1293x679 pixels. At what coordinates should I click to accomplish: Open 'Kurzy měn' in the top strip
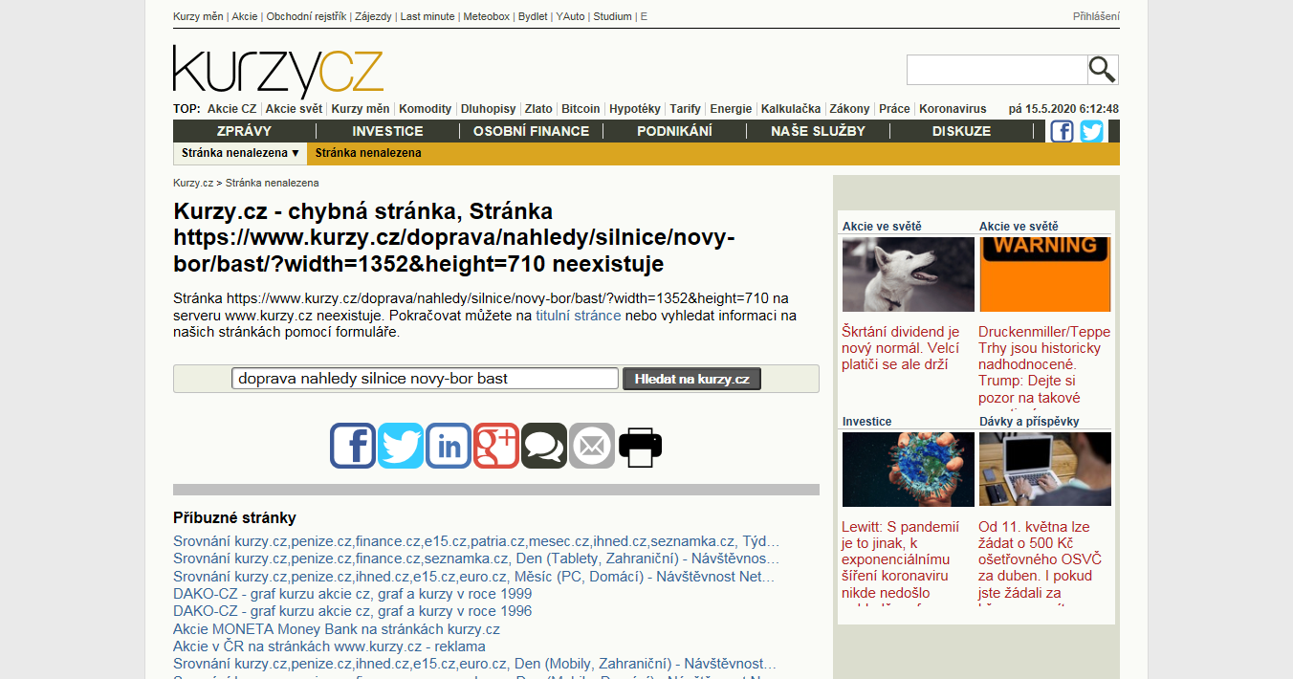[199, 16]
